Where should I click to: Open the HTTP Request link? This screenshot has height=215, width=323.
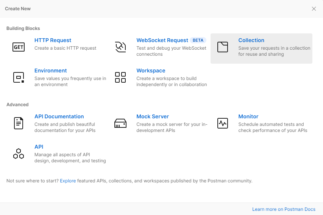53,40
